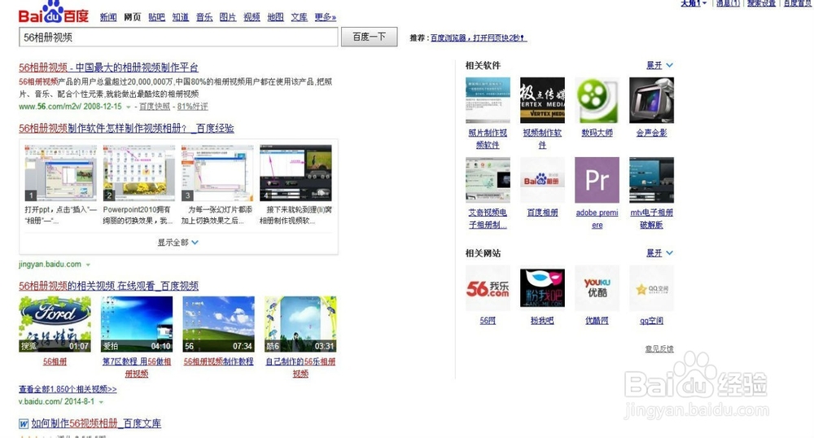
Task: Open the 消息(1) notification link
Action: point(728,3)
